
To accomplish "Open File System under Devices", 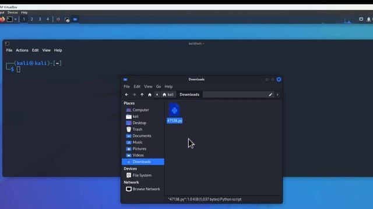I will (x=143, y=175).
